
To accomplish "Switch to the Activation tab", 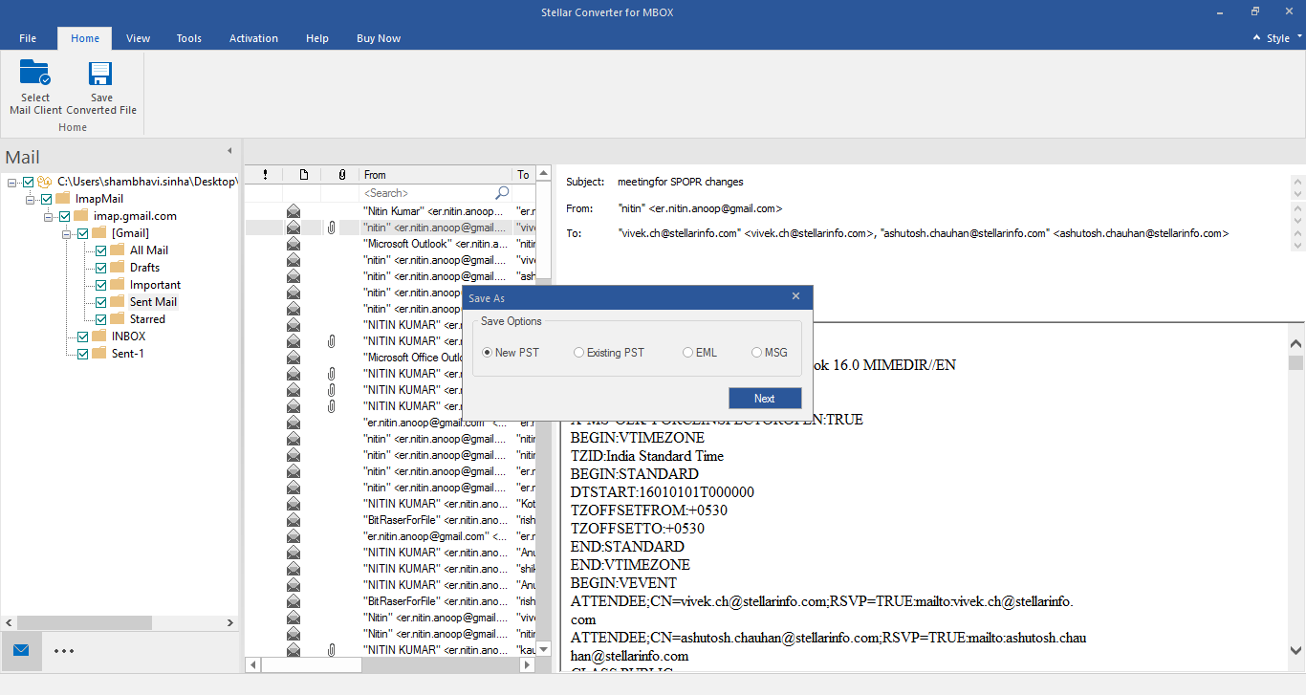I will click(253, 38).
